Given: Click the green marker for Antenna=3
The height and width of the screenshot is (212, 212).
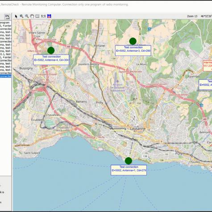Looking at the screenshot, I should point(133,41).
